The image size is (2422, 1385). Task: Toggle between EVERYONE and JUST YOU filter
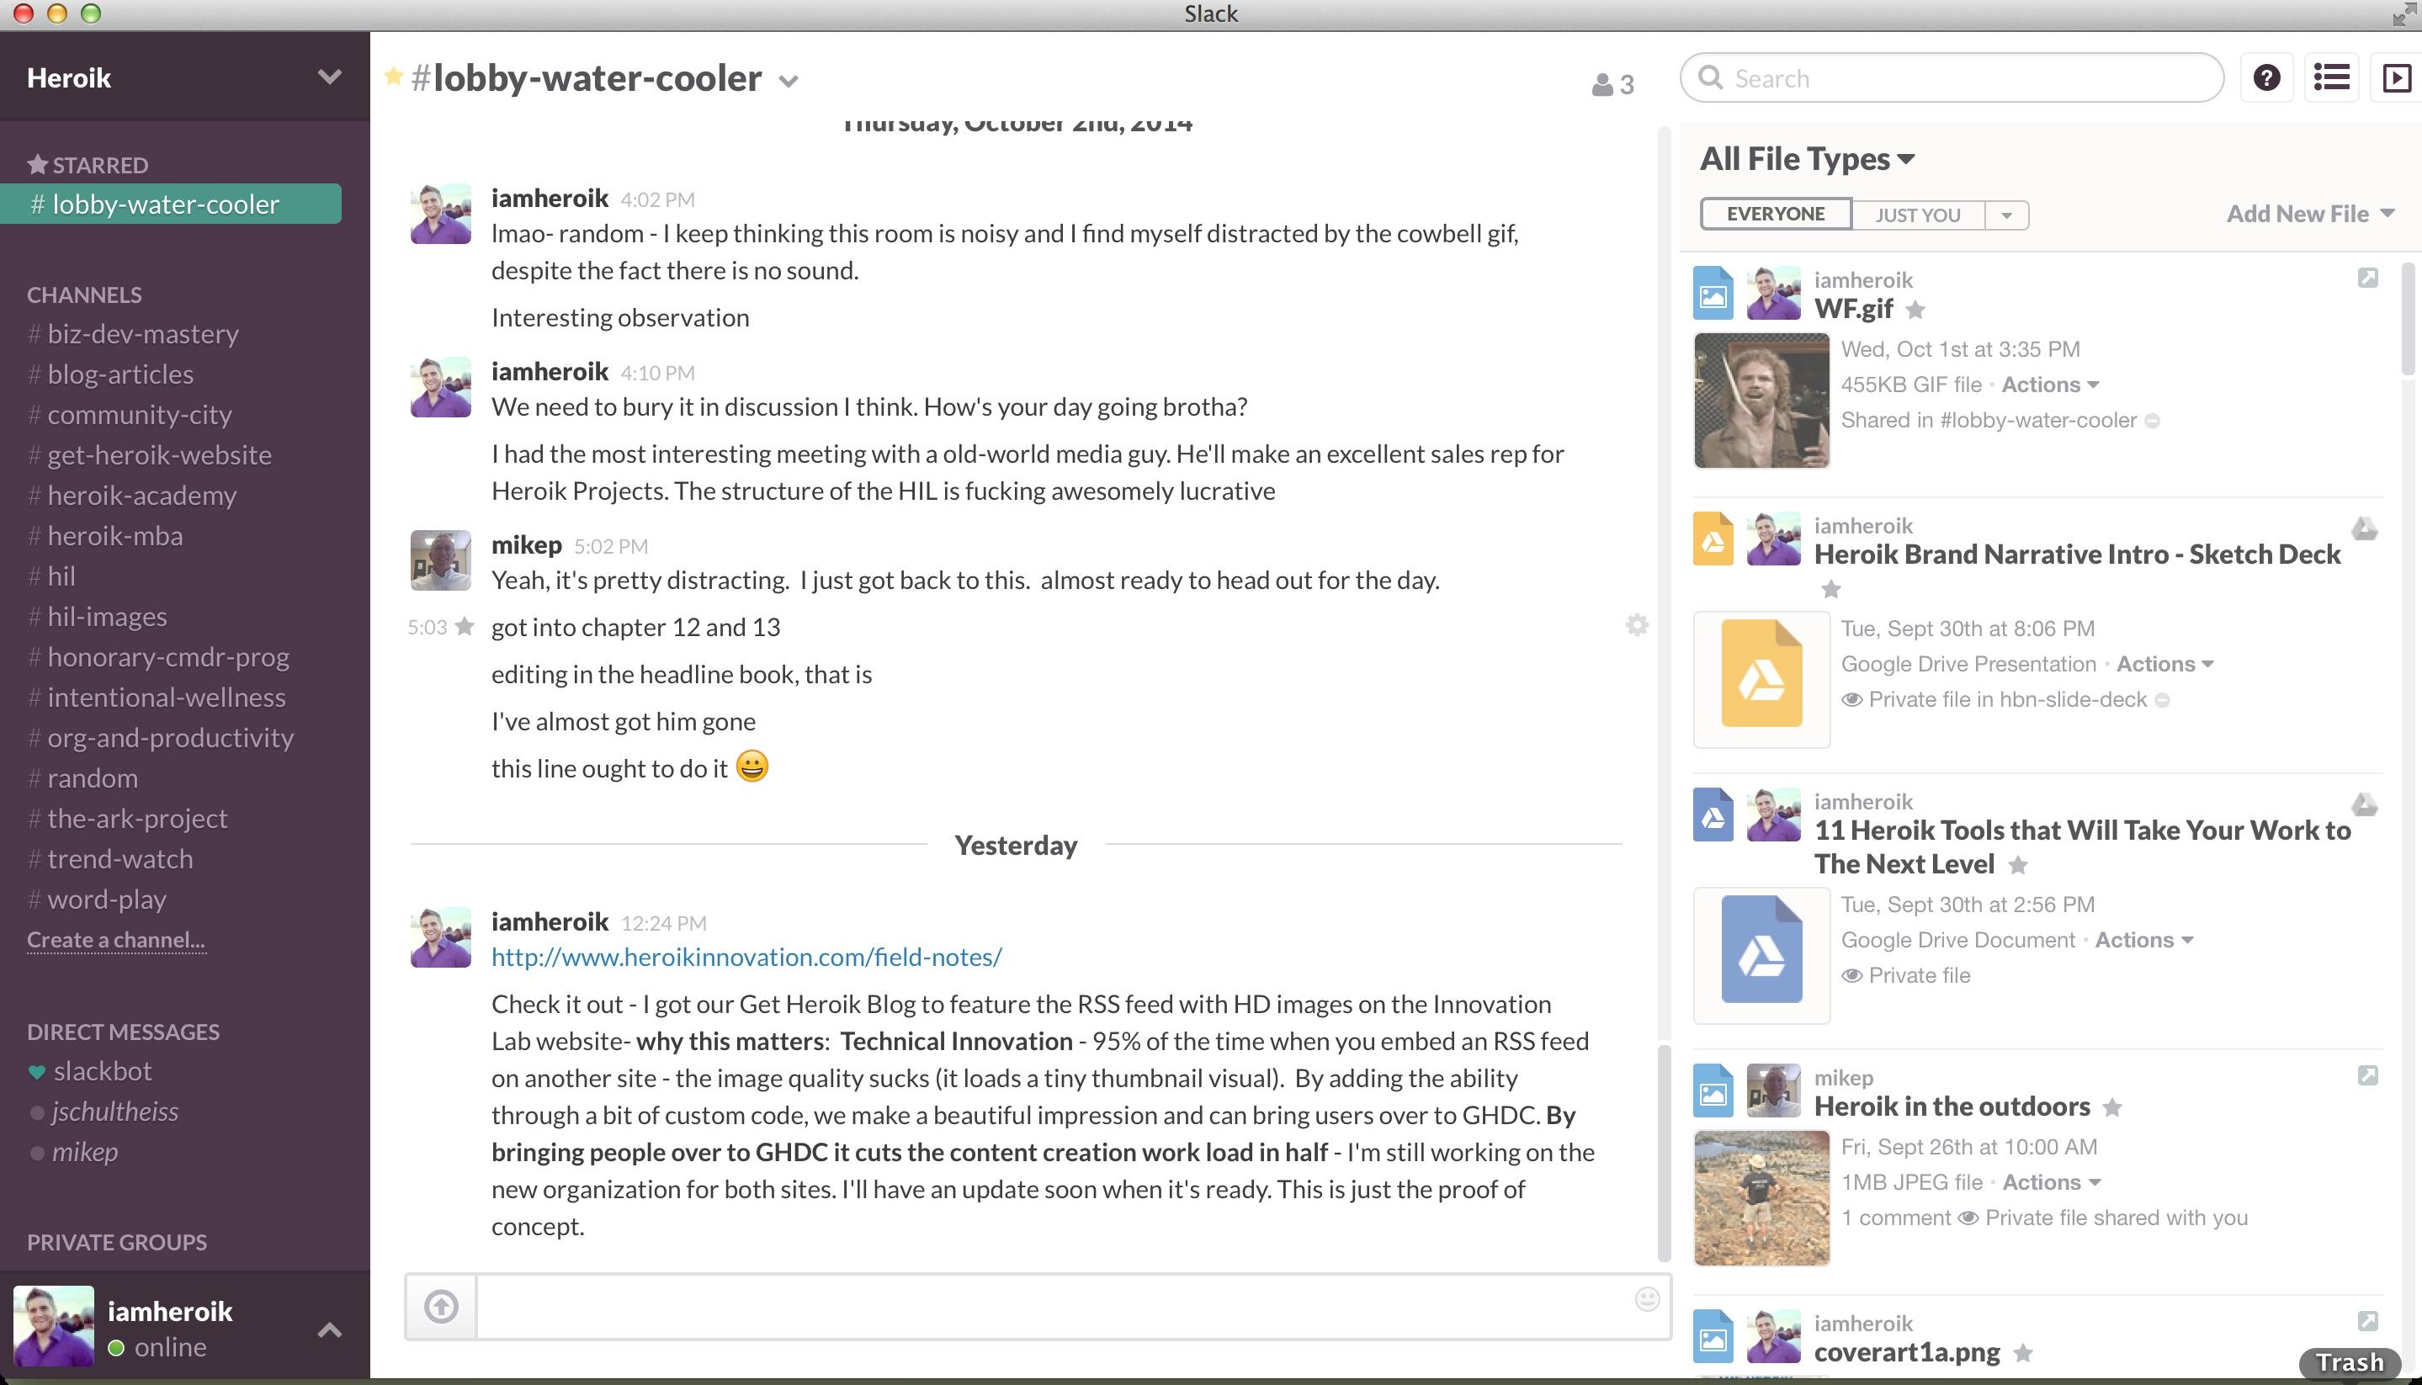click(1915, 213)
